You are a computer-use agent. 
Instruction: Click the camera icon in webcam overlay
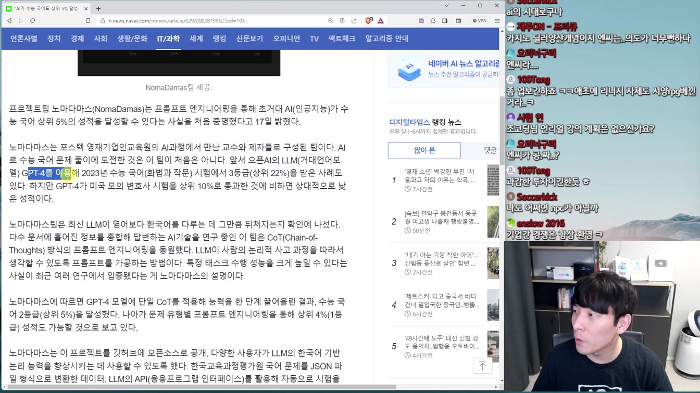(660, 264)
